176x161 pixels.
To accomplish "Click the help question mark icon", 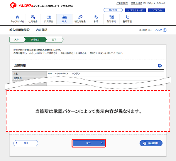I will [x=165, y=30].
